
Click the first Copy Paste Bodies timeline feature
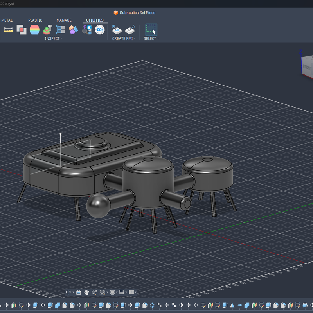[159, 305]
